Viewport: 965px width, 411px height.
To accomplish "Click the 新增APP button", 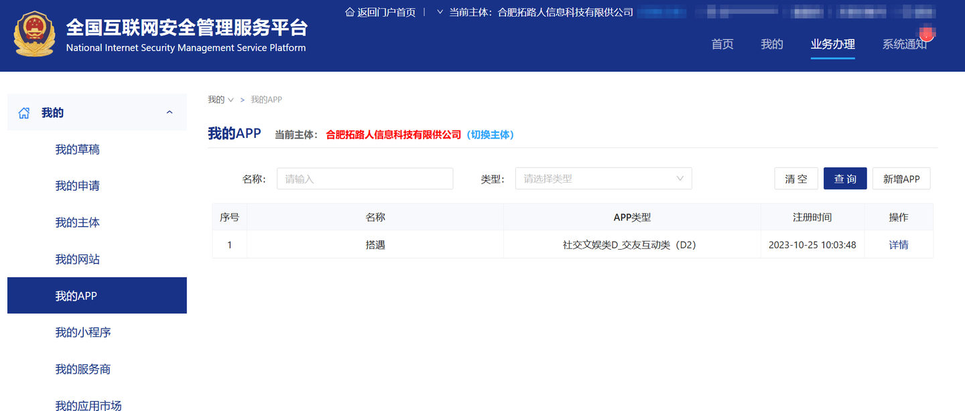I will click(901, 179).
